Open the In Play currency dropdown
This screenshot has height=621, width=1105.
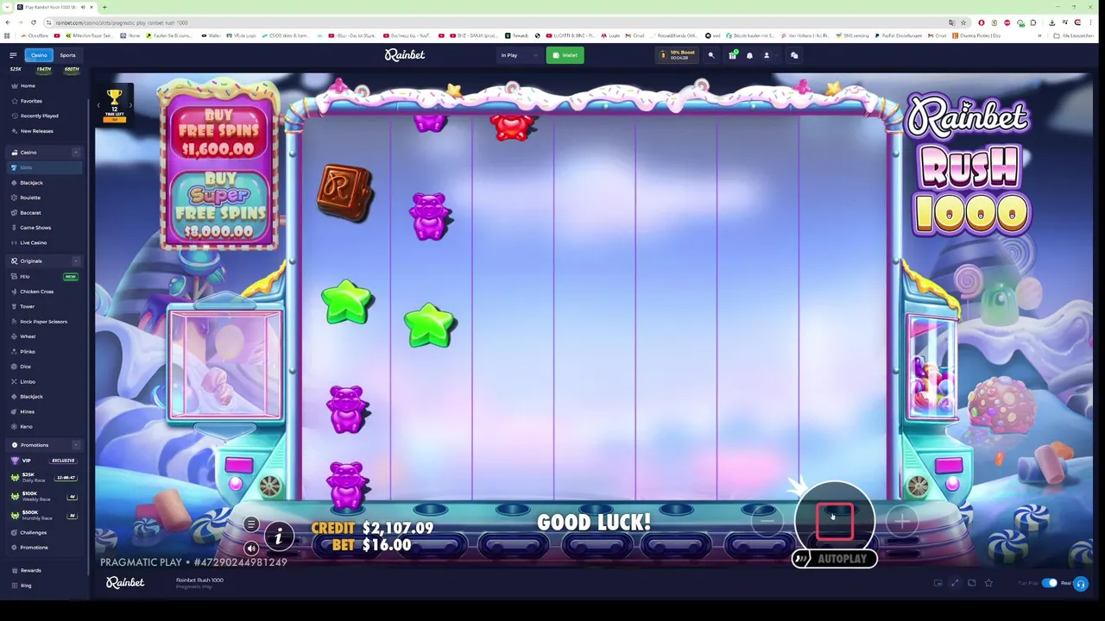(518, 55)
